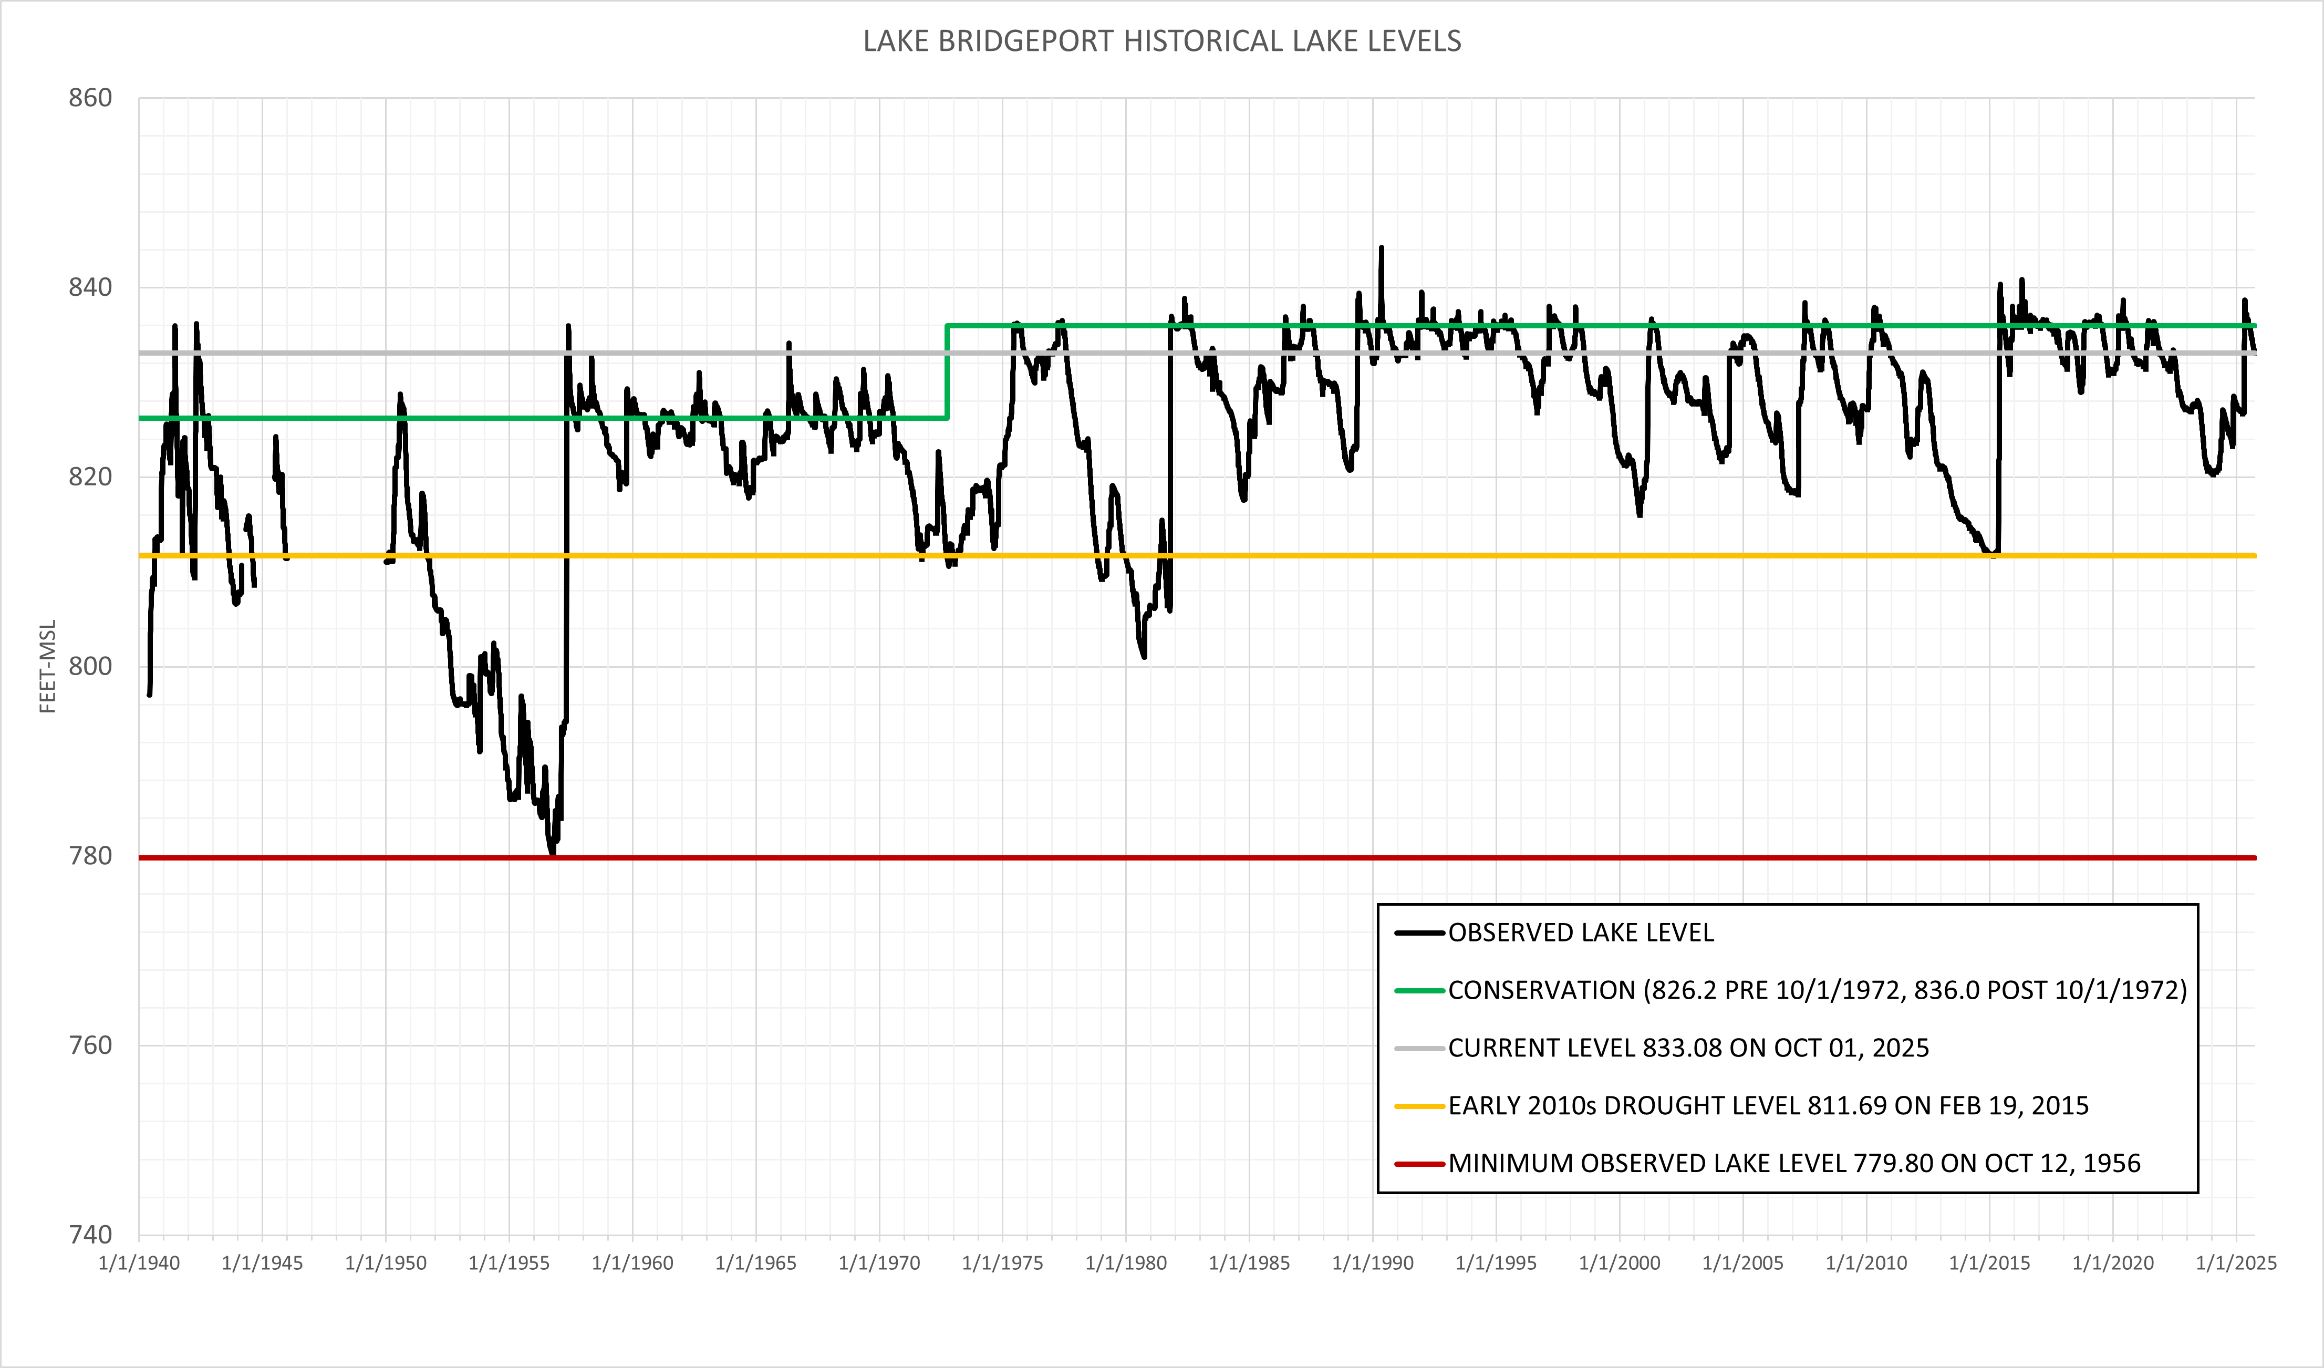2324x1368 pixels.
Task: Click the 1/1/1990 date label on the x-axis
Action: coord(1372,1263)
